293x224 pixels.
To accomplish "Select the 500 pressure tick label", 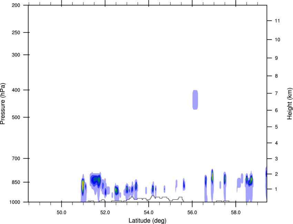I will pos(16,117).
